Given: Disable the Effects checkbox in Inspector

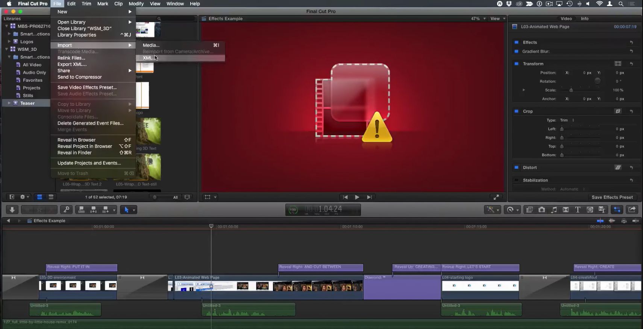Looking at the screenshot, I should pos(516,42).
